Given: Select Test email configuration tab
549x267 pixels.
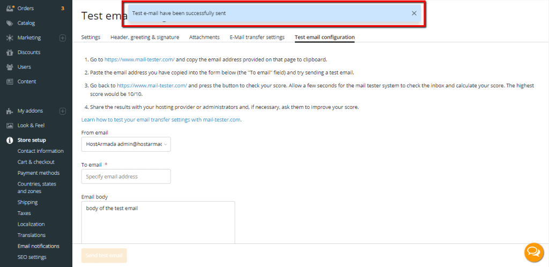Looking at the screenshot, I should point(324,37).
